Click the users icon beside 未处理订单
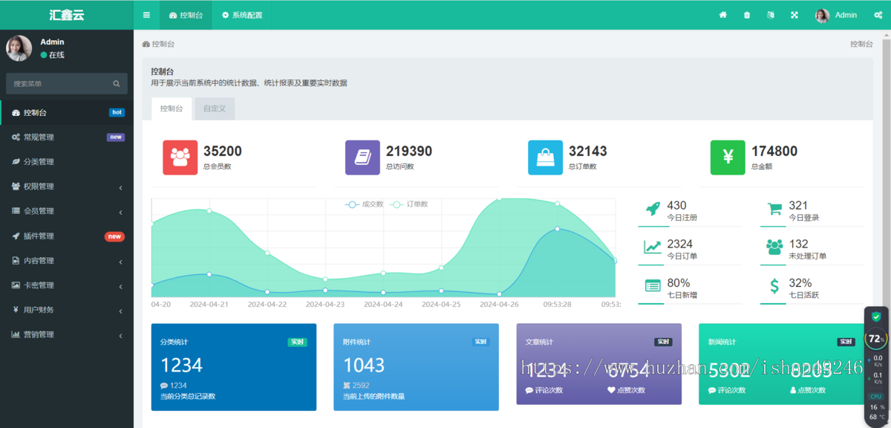The image size is (891, 428). point(774,247)
